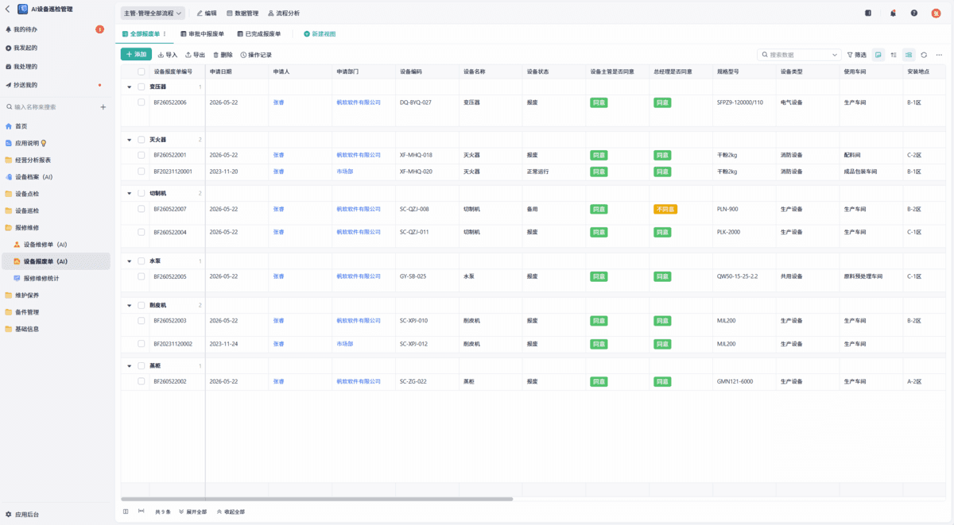Viewport: 954px width, 525px height.
Task: Click the plus icon beside sidebar search
Action: 103,106
